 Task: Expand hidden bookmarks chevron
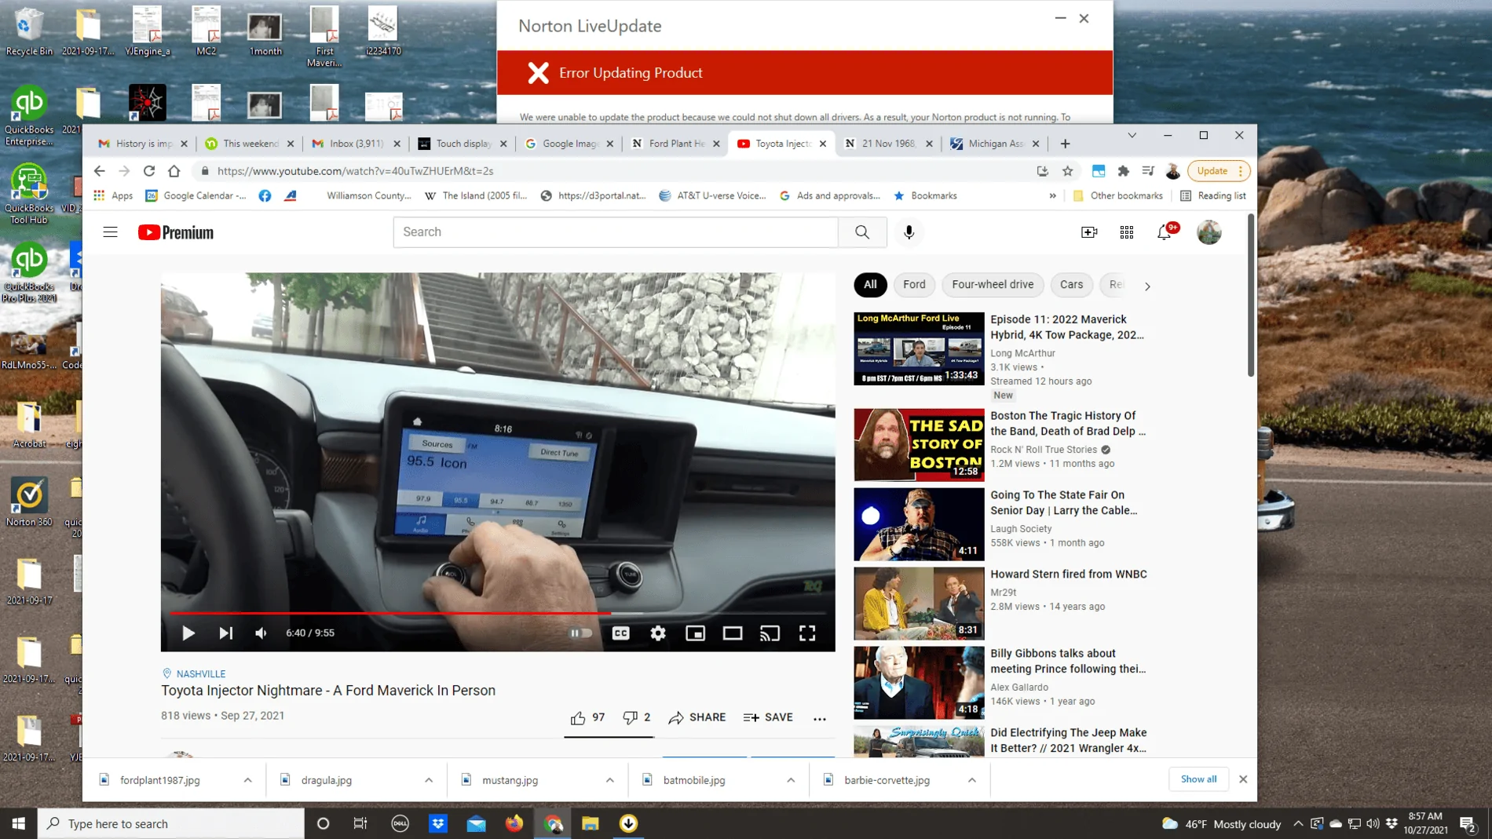click(x=1052, y=196)
